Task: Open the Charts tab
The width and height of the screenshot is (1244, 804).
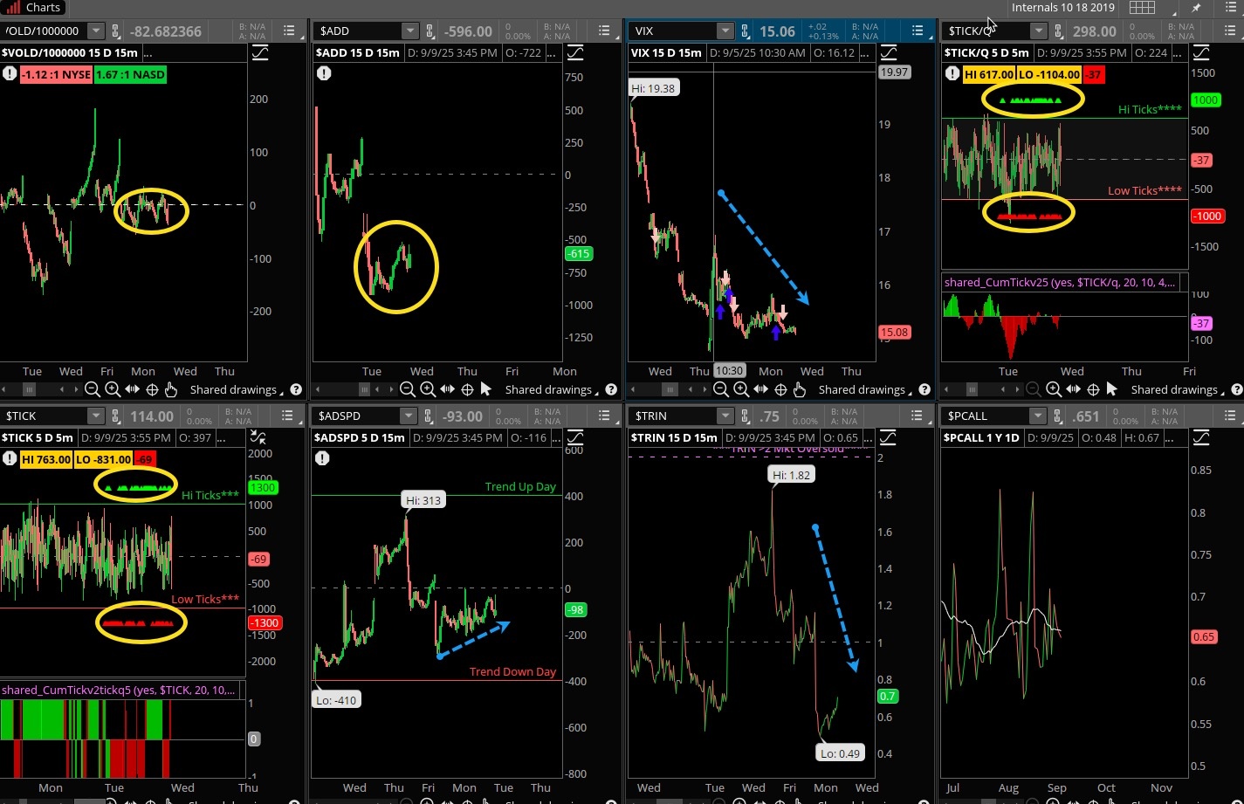Action: click(x=35, y=8)
